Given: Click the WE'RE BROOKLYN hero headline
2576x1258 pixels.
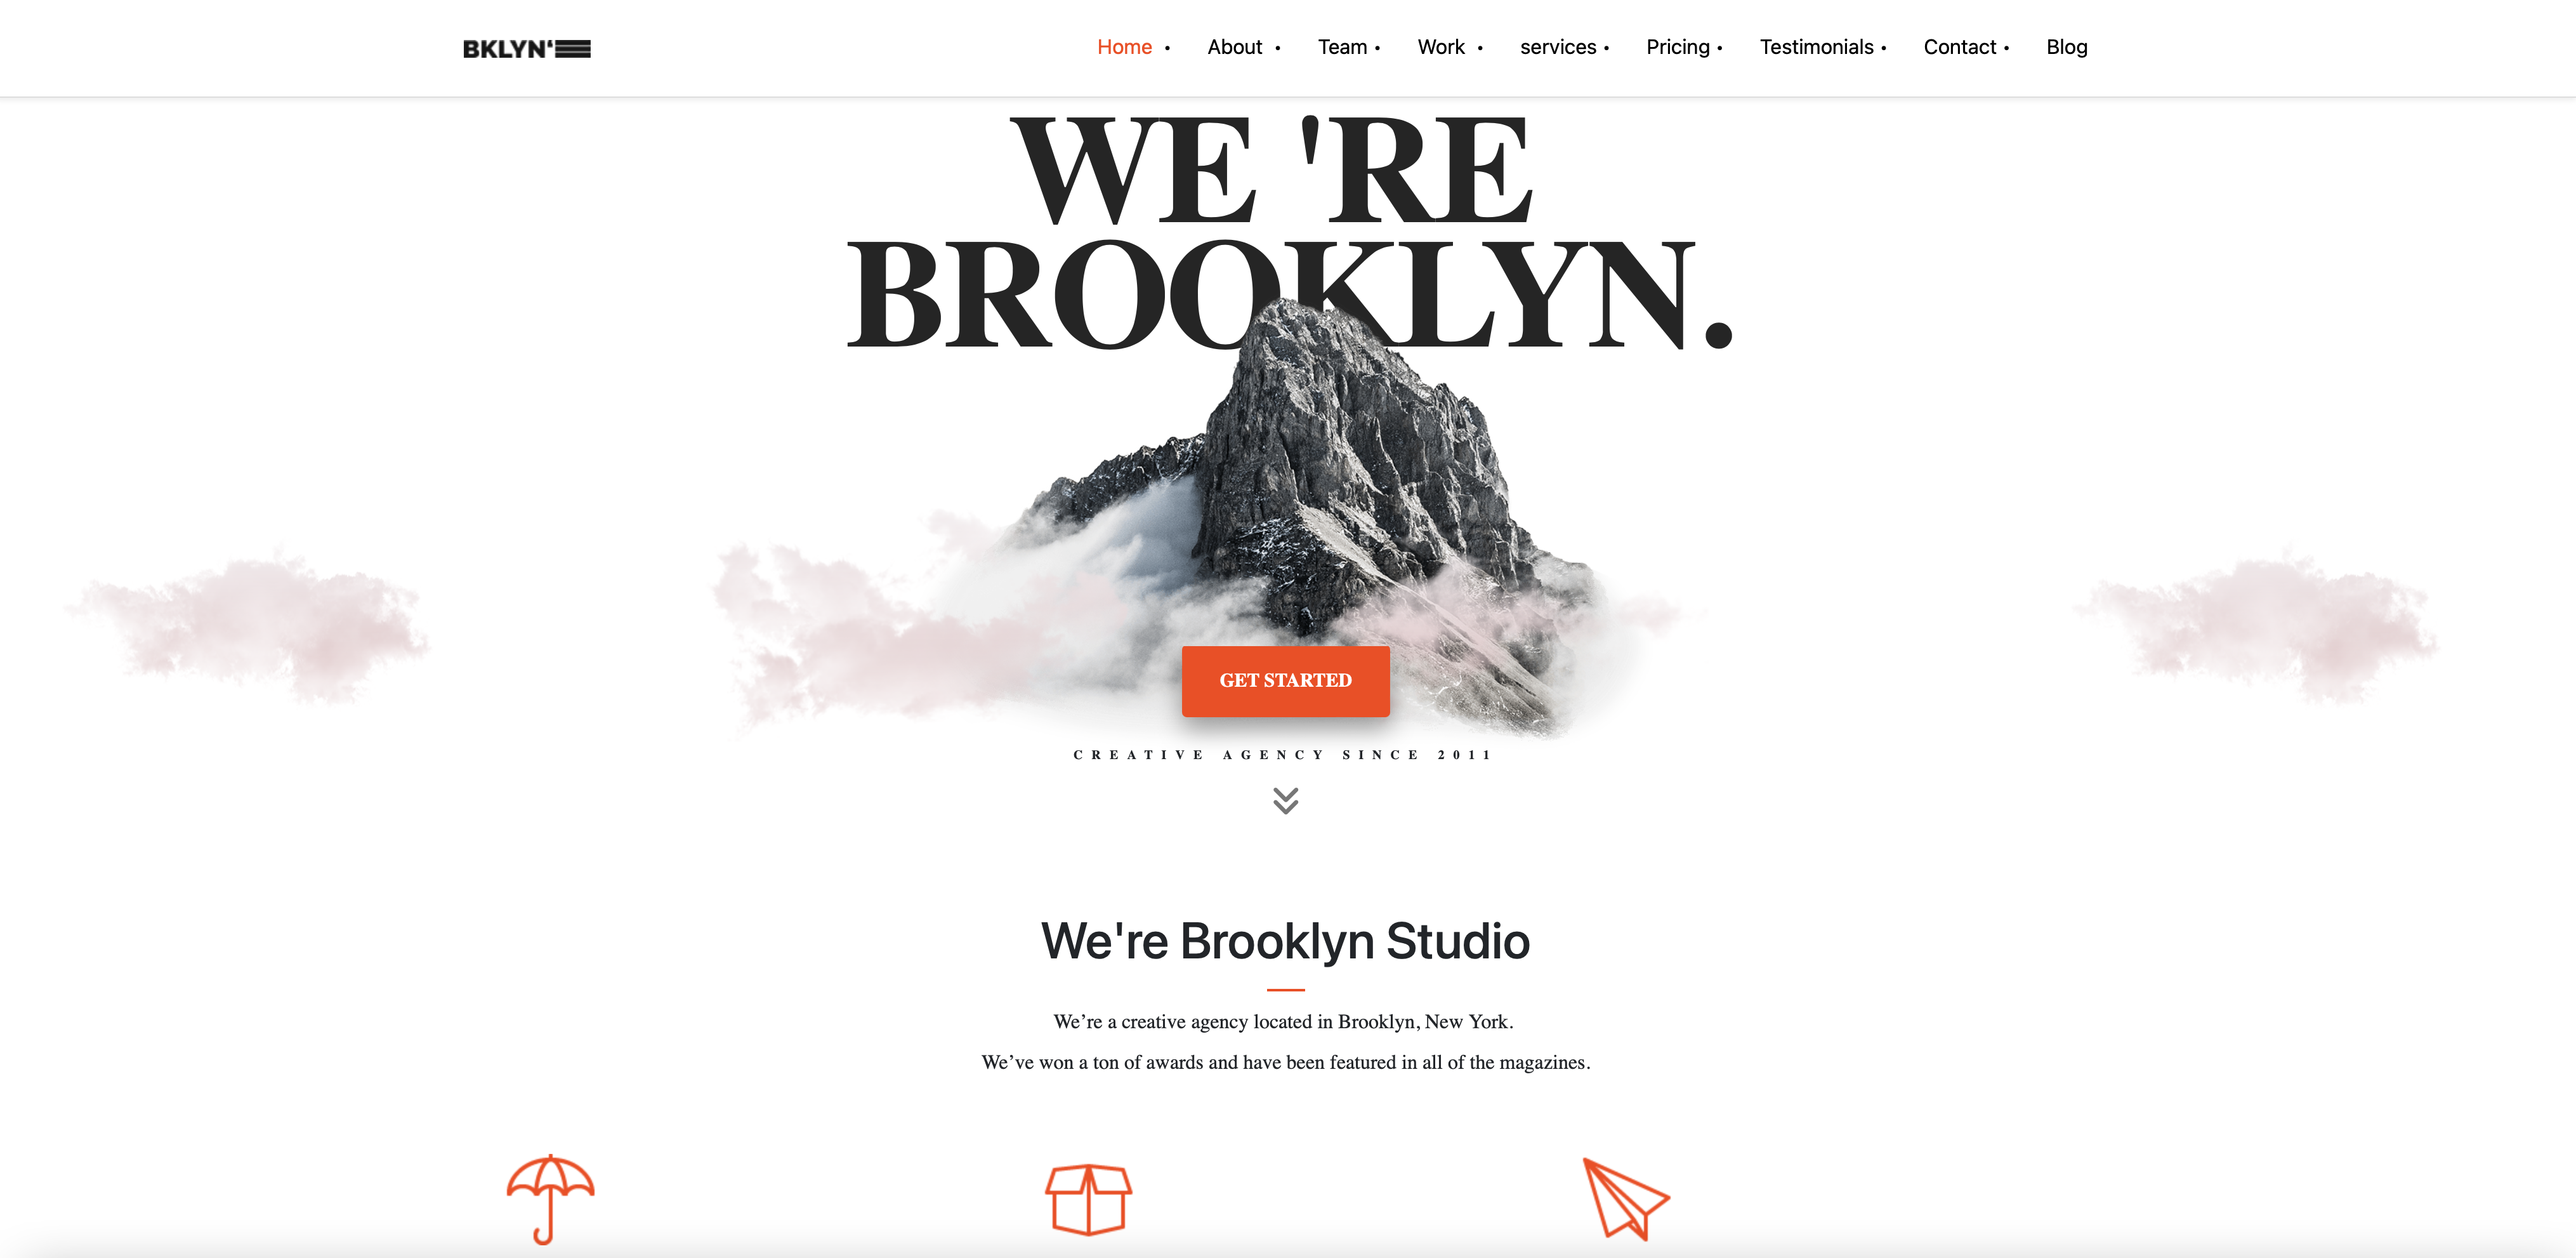Looking at the screenshot, I should click(1288, 232).
